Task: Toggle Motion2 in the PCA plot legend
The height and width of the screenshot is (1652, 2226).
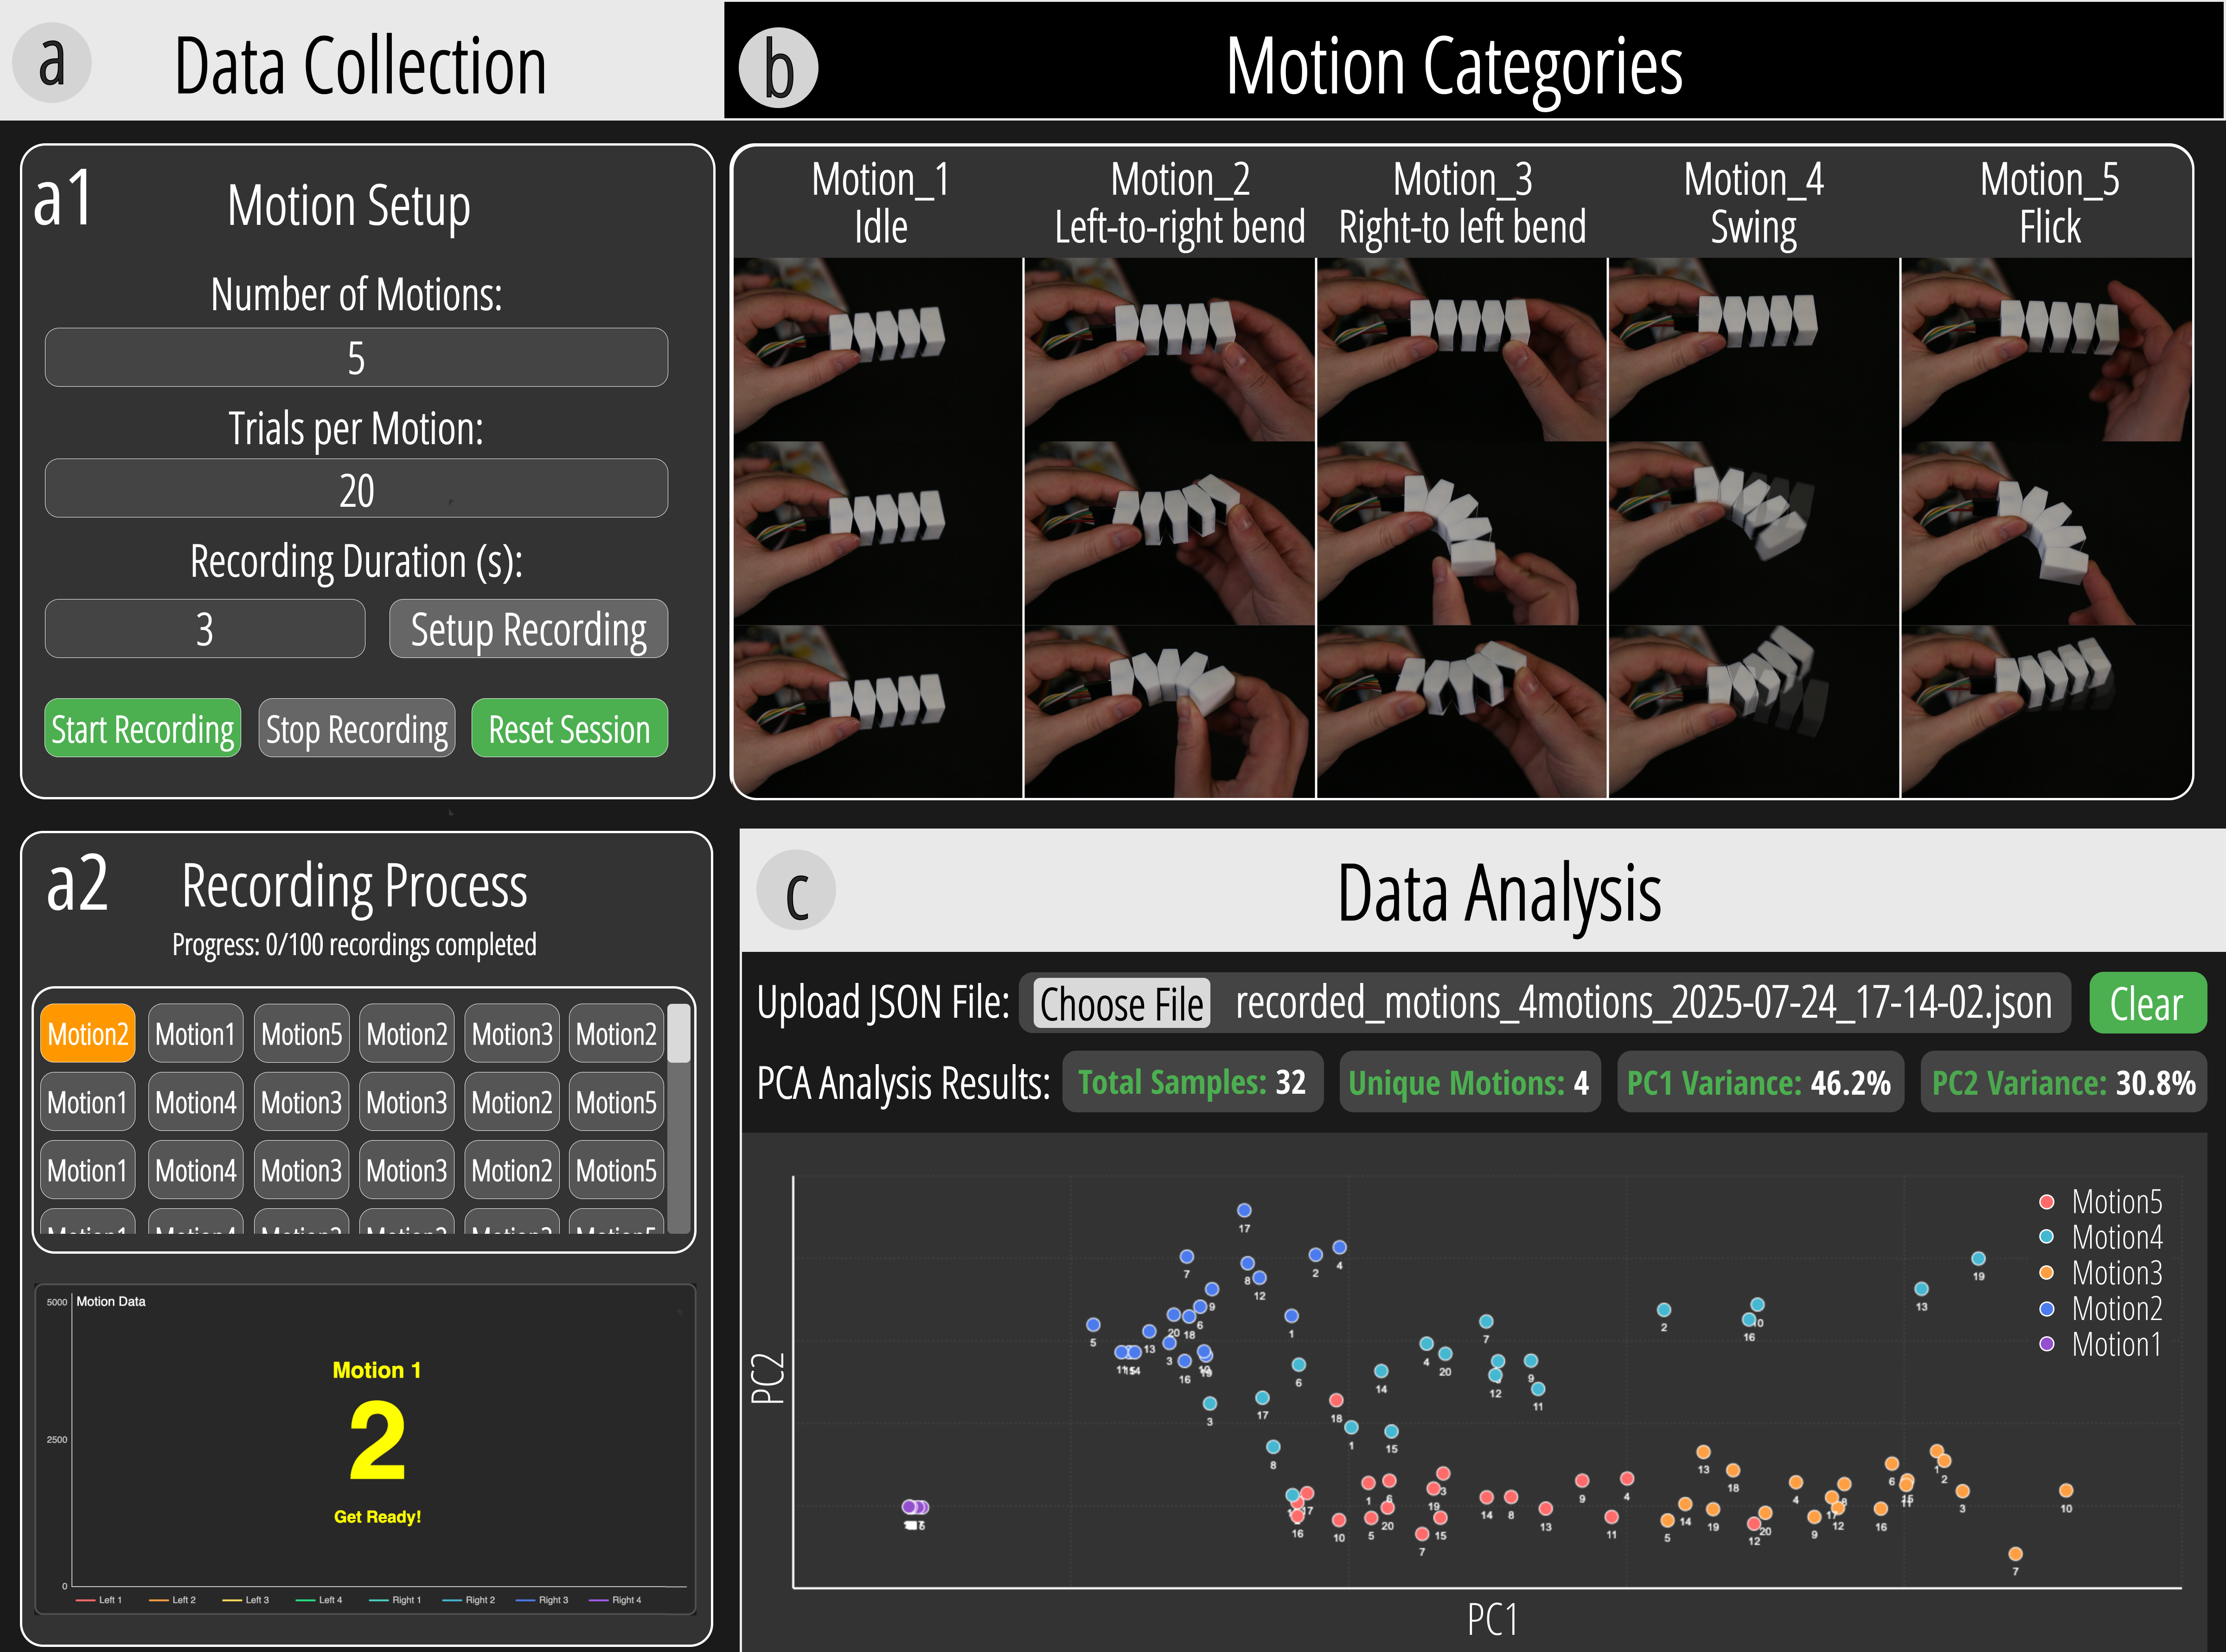Action: coord(2100,1308)
